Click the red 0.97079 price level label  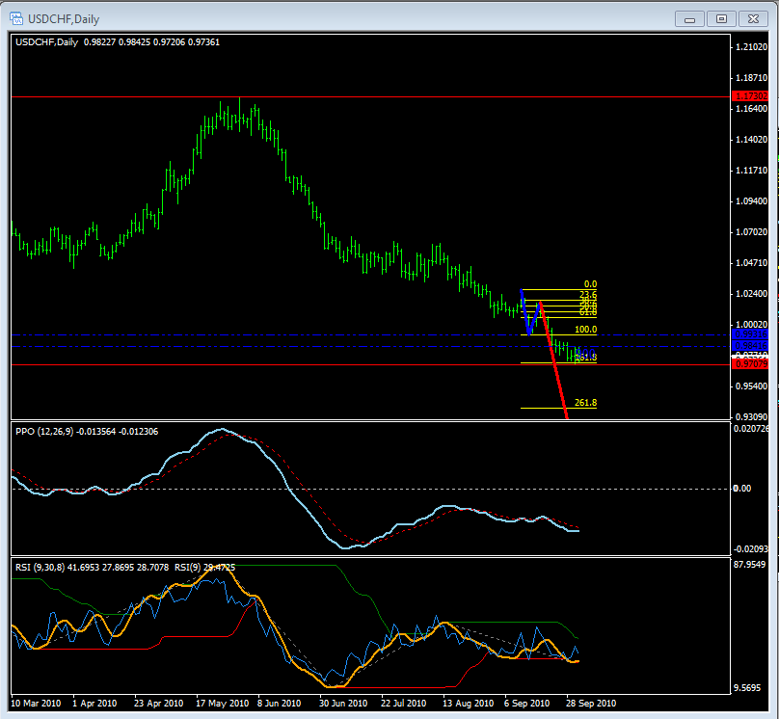[x=750, y=364]
